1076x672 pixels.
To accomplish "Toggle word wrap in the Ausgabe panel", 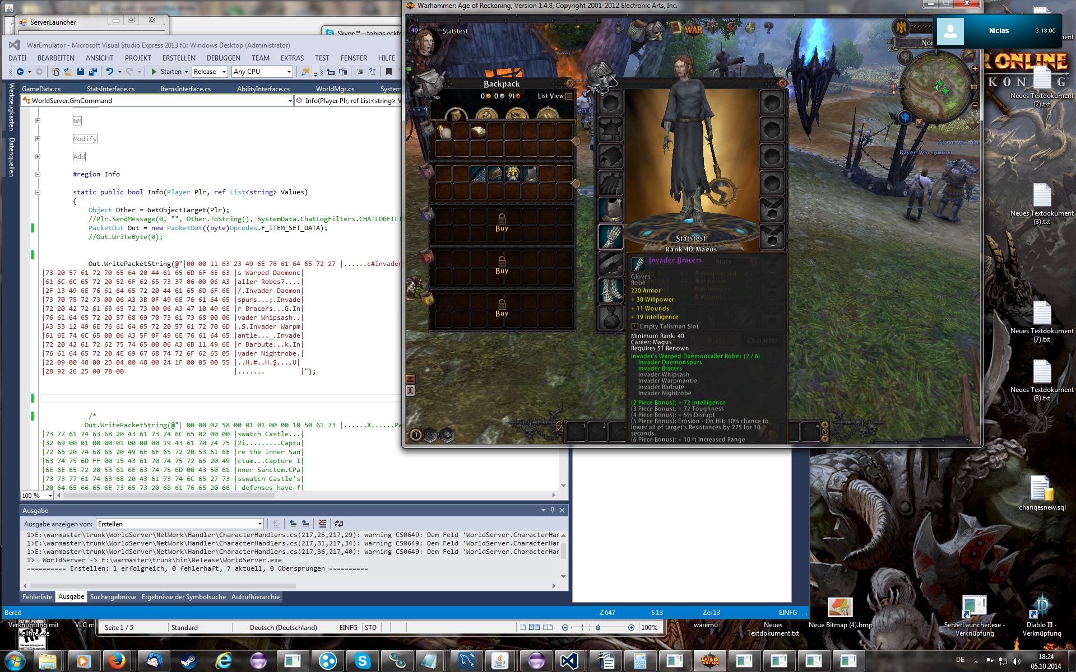I will tap(338, 524).
